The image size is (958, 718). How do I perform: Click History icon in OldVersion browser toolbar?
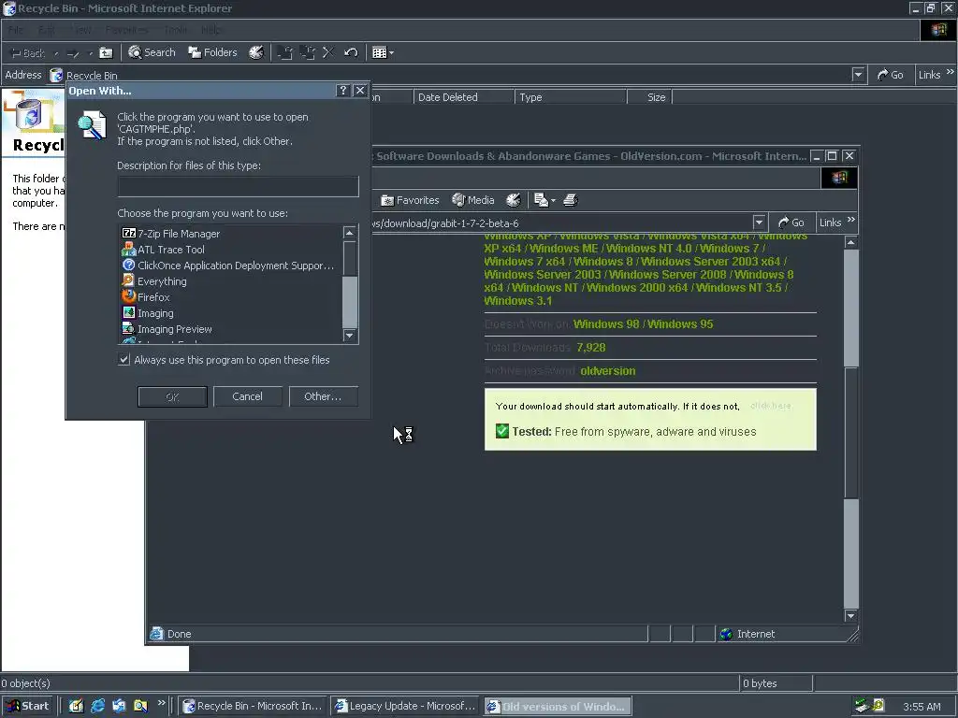coord(514,200)
